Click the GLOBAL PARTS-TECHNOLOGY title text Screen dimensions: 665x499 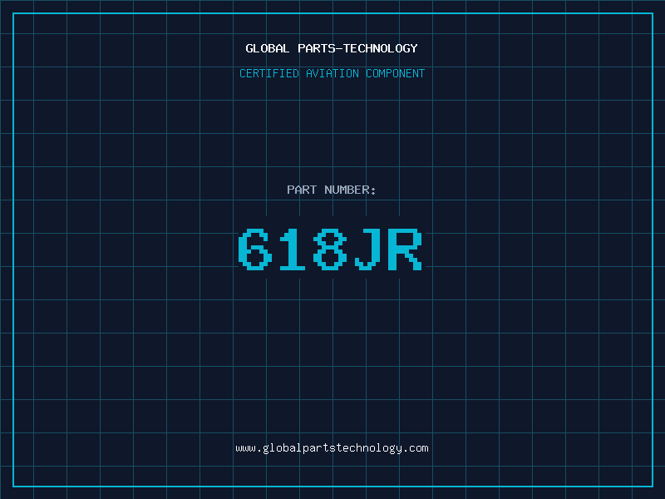tap(332, 48)
